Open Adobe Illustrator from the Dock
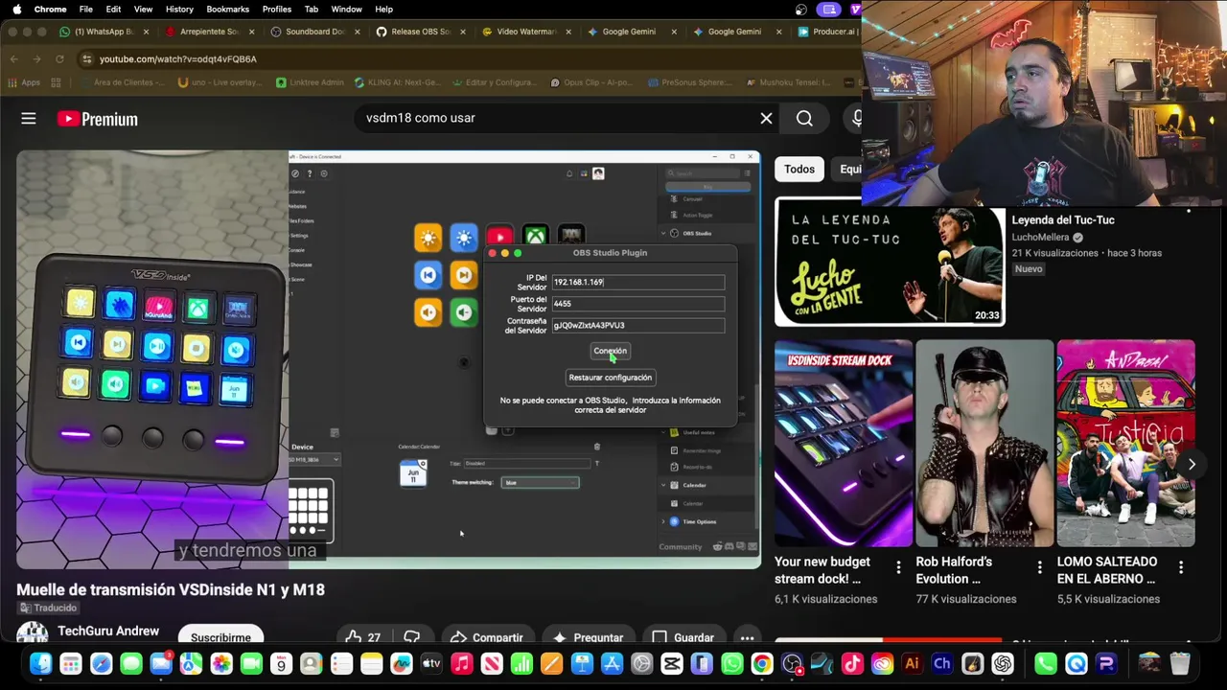The width and height of the screenshot is (1227, 690). tap(912, 663)
